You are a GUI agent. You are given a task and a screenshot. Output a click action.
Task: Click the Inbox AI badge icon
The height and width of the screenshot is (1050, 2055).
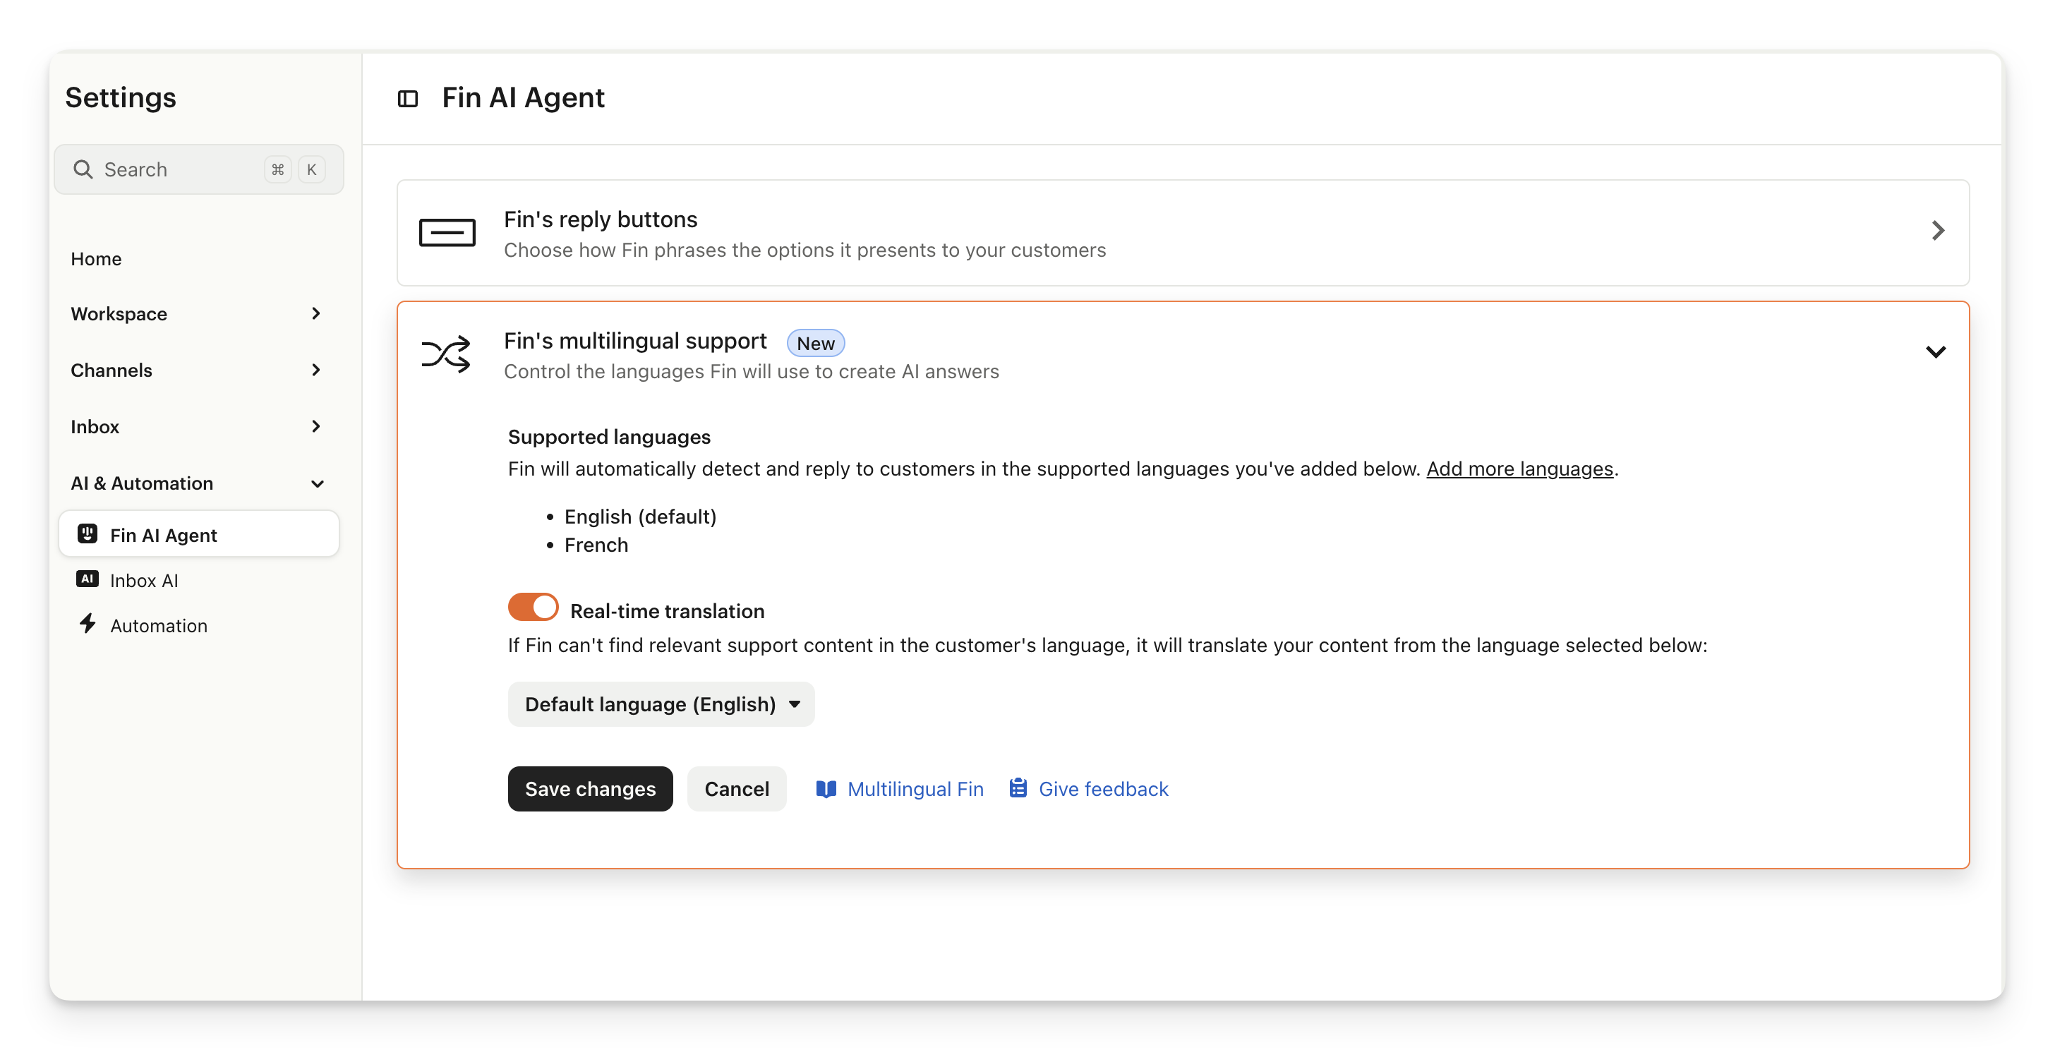click(87, 579)
